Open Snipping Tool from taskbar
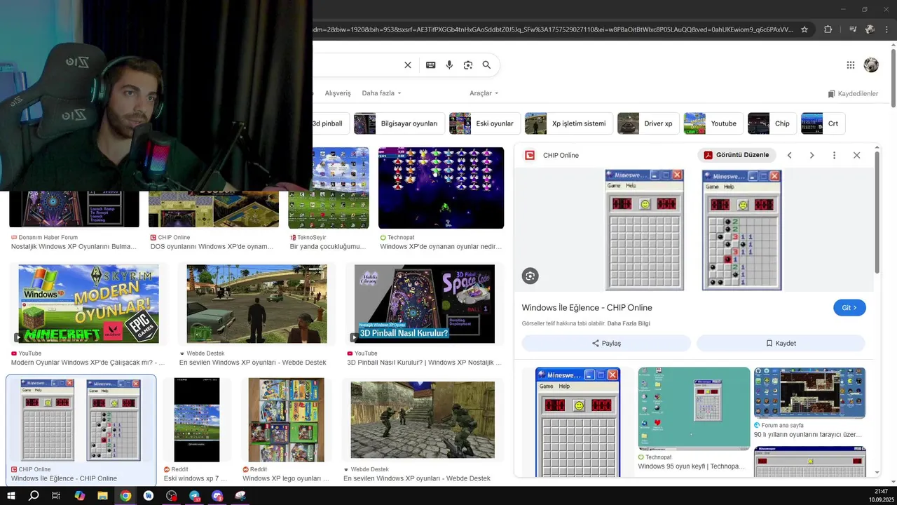Image resolution: width=897 pixels, height=505 pixels. (240, 496)
